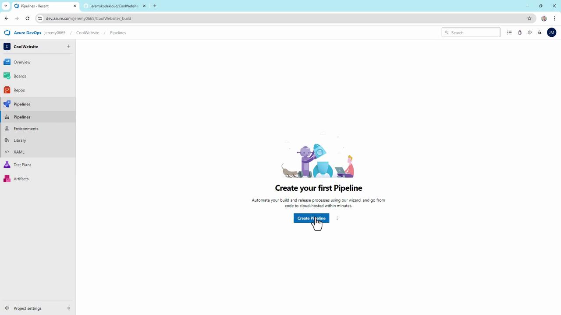Viewport: 561px width, 315px height.
Task: Collapse the sidebar with double chevron
Action: click(68, 308)
